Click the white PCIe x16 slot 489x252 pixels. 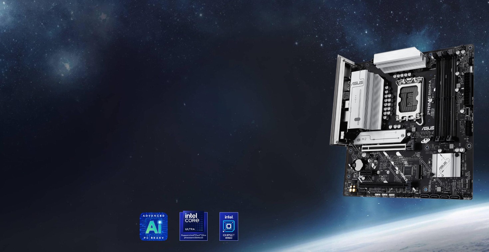click(x=384, y=147)
